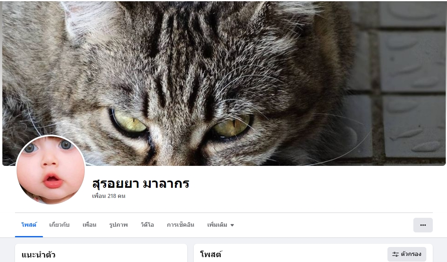The image size is (447, 262).
Task: Click the โพสต์ section heading
Action: pos(211,254)
